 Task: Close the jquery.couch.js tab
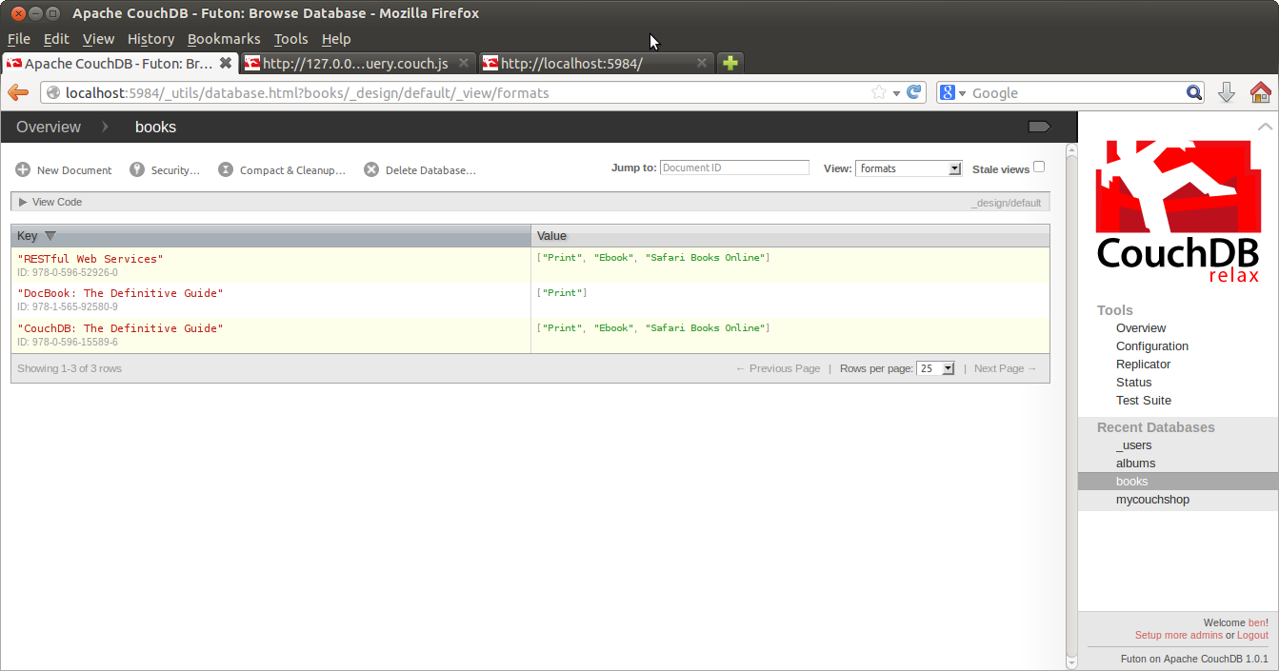pos(464,63)
